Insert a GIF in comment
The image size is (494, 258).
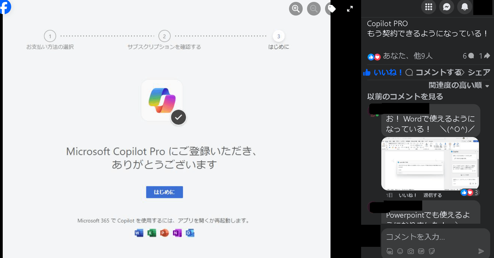pos(421,251)
